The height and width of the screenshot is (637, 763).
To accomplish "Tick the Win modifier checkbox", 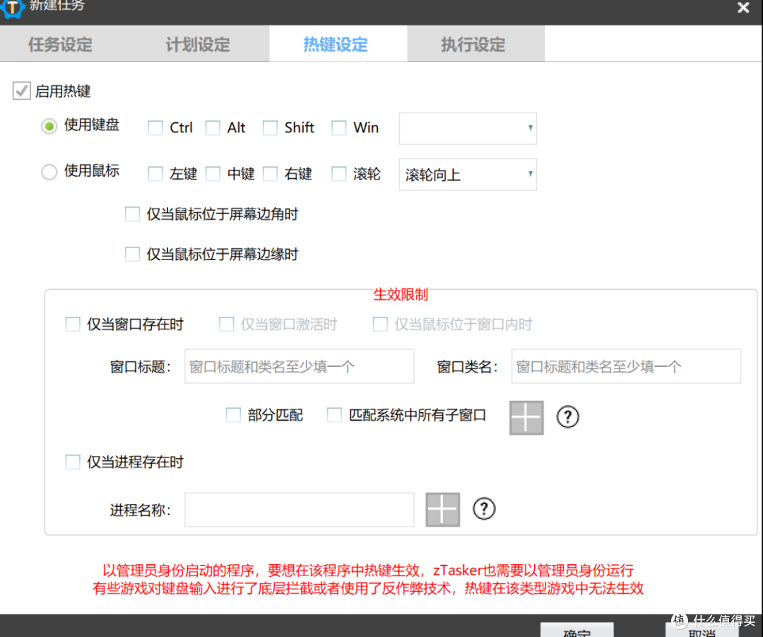I will click(x=338, y=127).
